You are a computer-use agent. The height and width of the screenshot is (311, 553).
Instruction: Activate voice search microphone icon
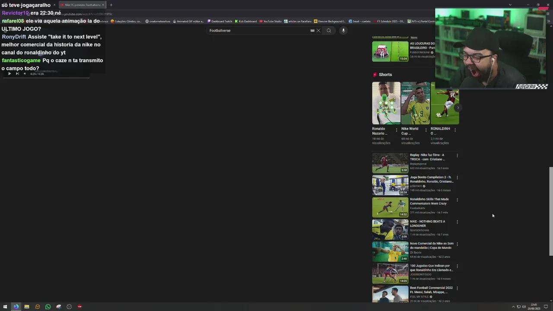[343, 31]
